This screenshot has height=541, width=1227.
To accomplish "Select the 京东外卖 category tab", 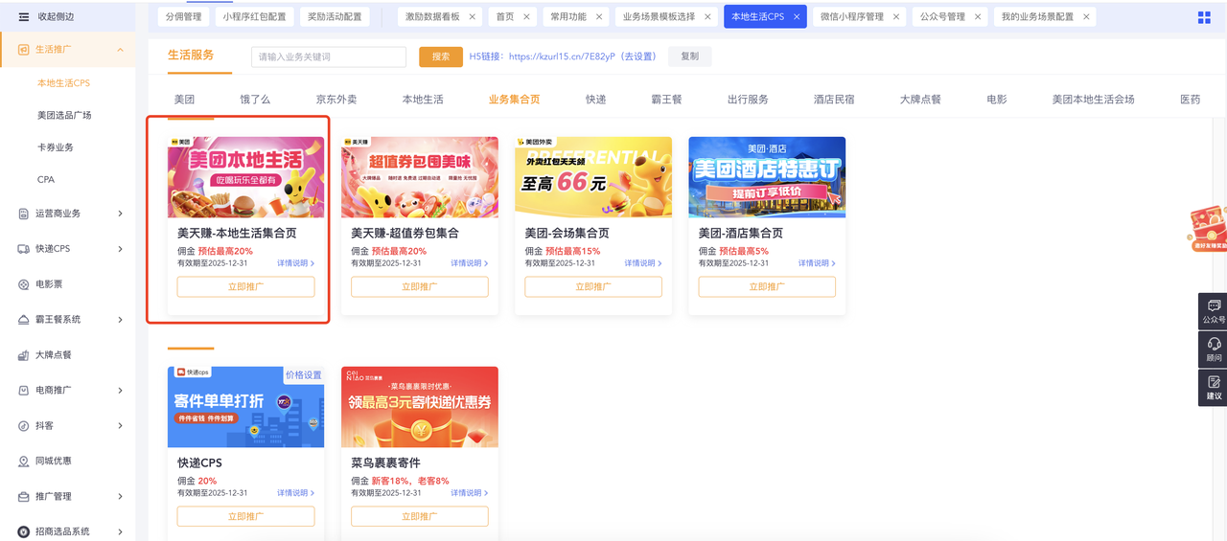I will tap(336, 100).
